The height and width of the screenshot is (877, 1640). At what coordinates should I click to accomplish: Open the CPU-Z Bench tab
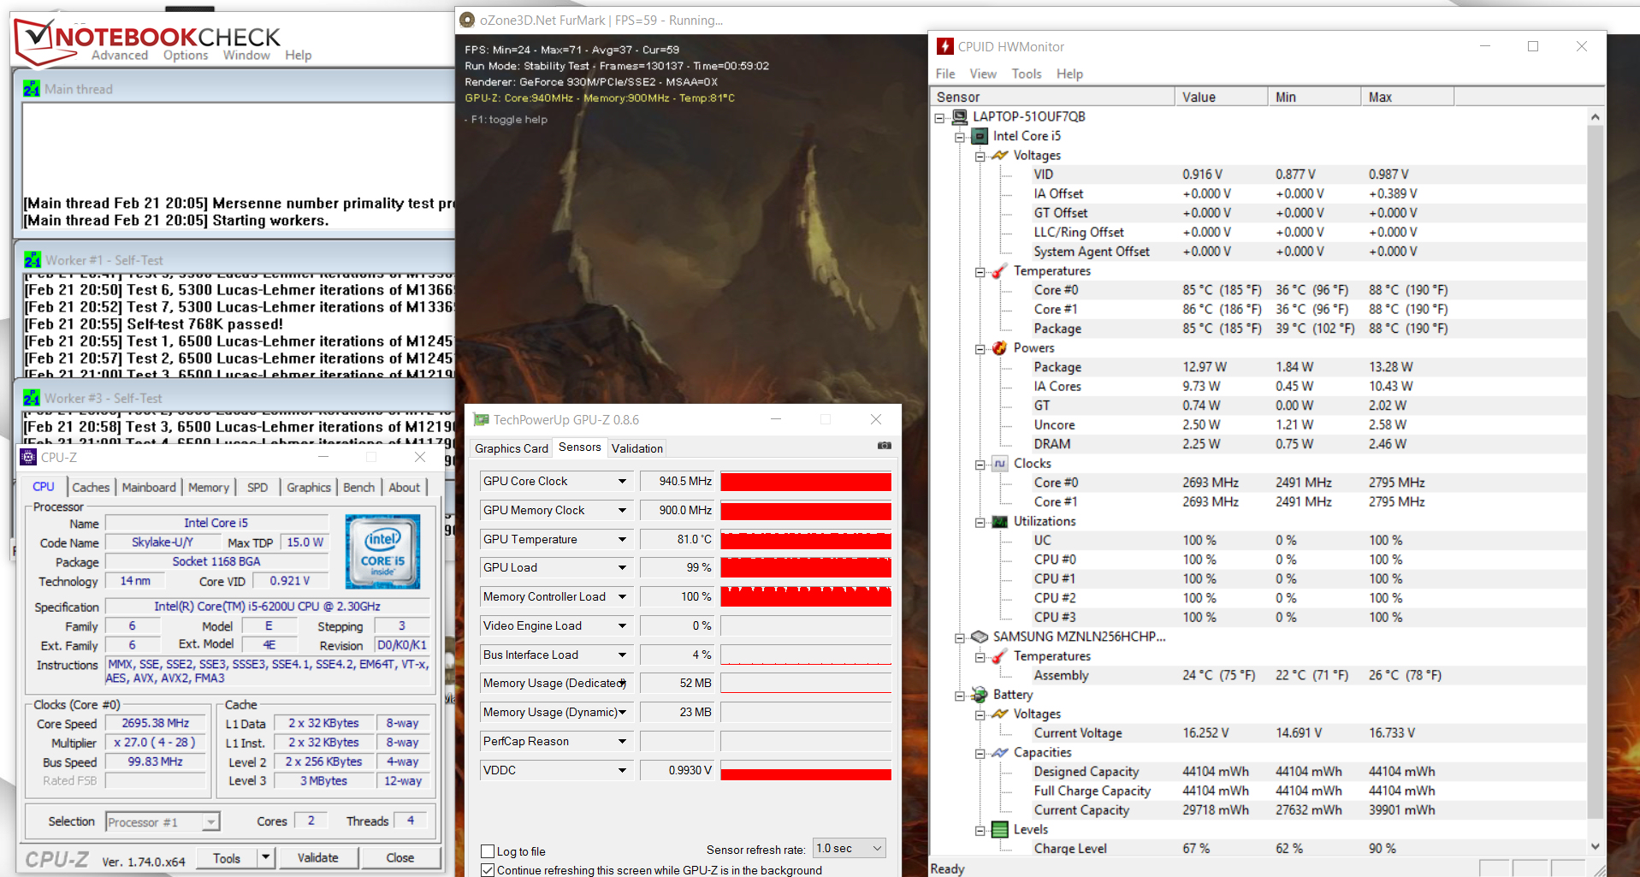[359, 487]
